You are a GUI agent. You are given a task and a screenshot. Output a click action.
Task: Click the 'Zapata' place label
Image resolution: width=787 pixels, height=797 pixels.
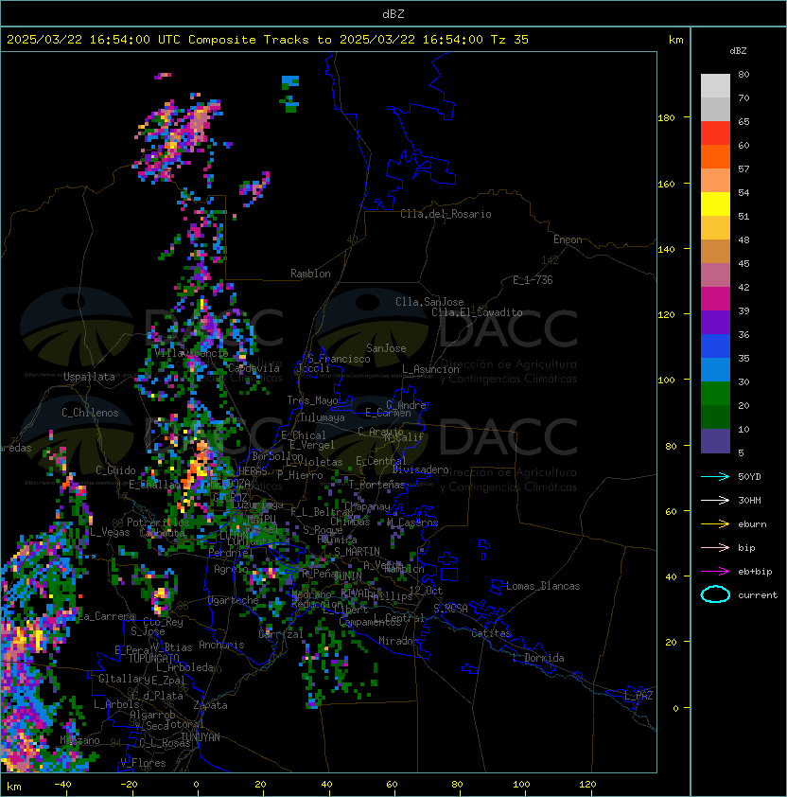coord(210,705)
